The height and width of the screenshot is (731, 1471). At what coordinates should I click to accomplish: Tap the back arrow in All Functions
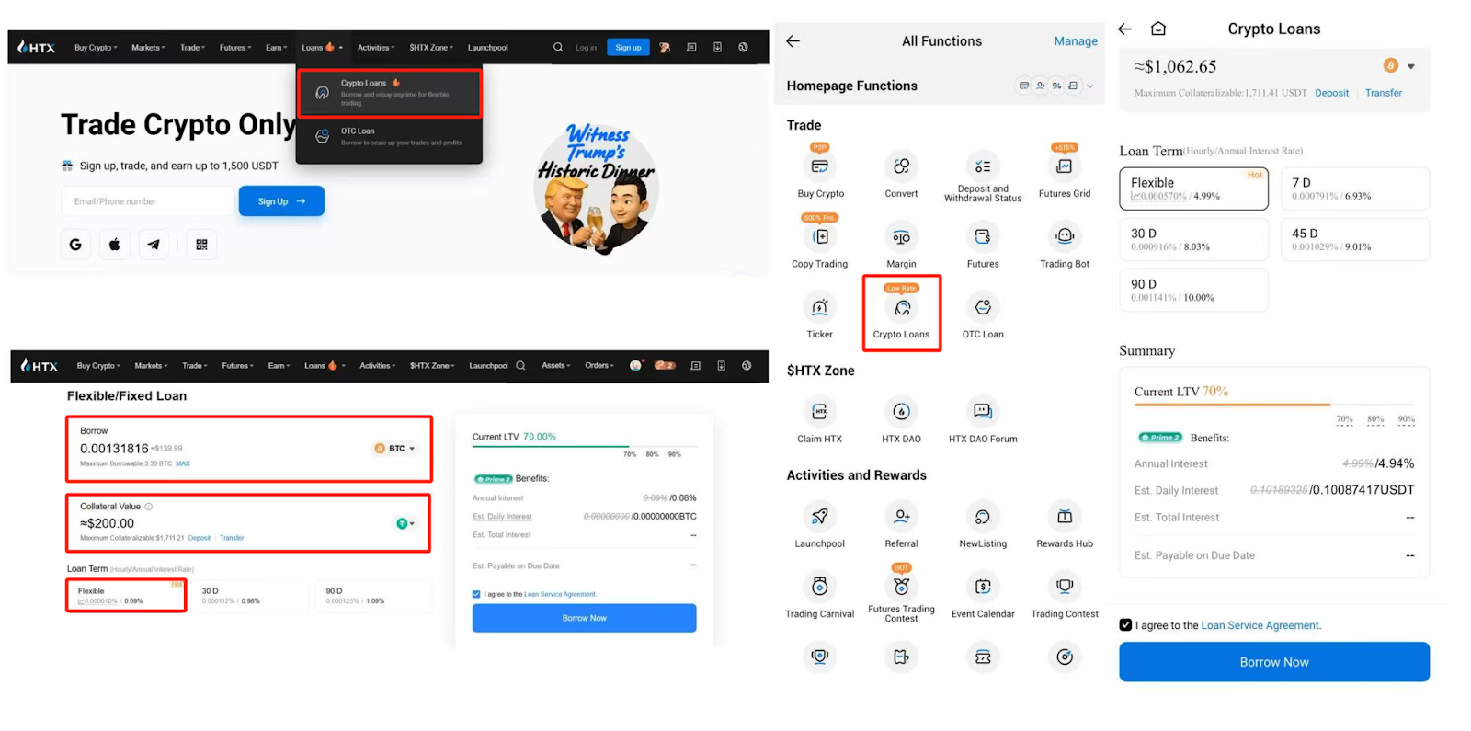793,41
